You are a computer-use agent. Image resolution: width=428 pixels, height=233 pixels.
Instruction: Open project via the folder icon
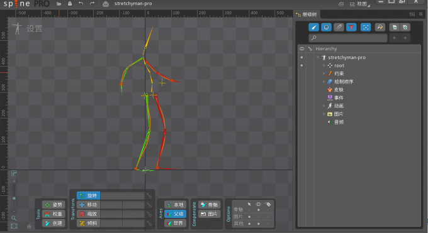coord(59,4)
